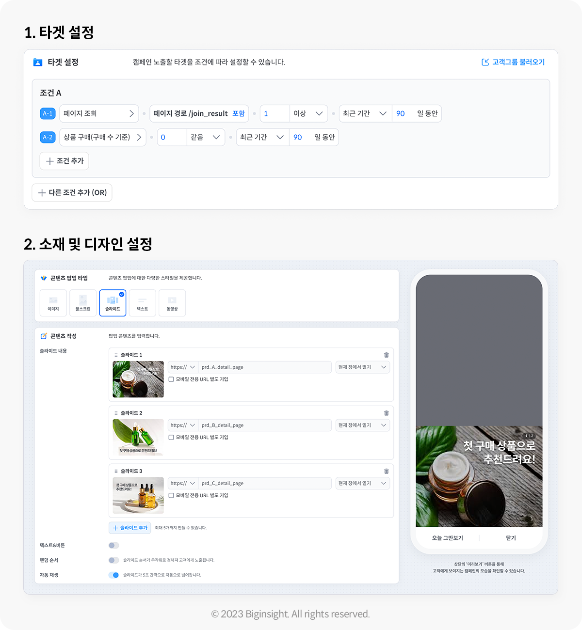Click the A-1 condition badge
This screenshot has height=630, width=582.
click(x=48, y=113)
